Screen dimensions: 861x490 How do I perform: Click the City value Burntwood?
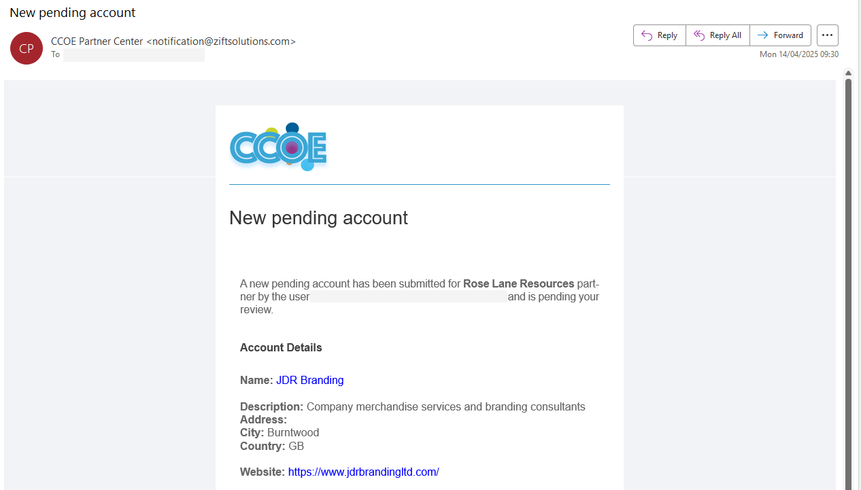tap(293, 432)
